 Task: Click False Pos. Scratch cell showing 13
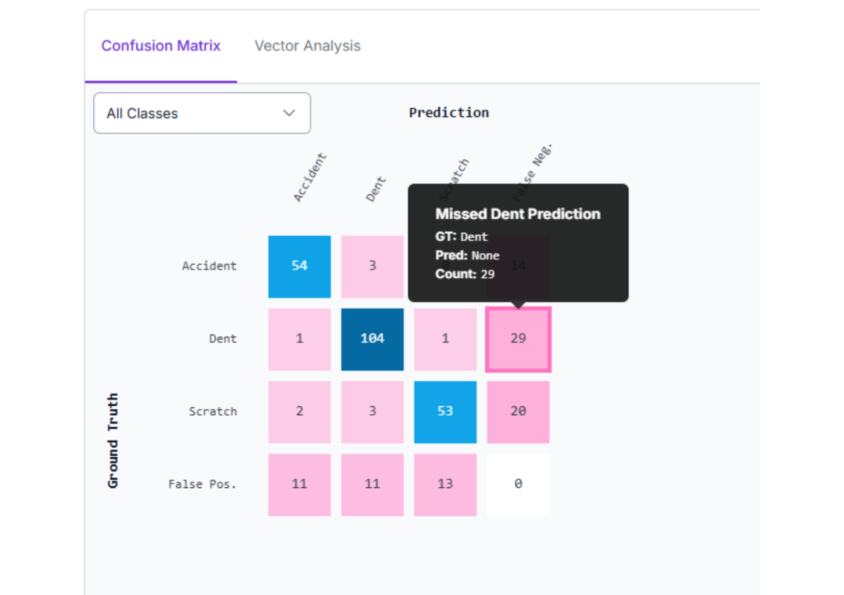coord(445,484)
